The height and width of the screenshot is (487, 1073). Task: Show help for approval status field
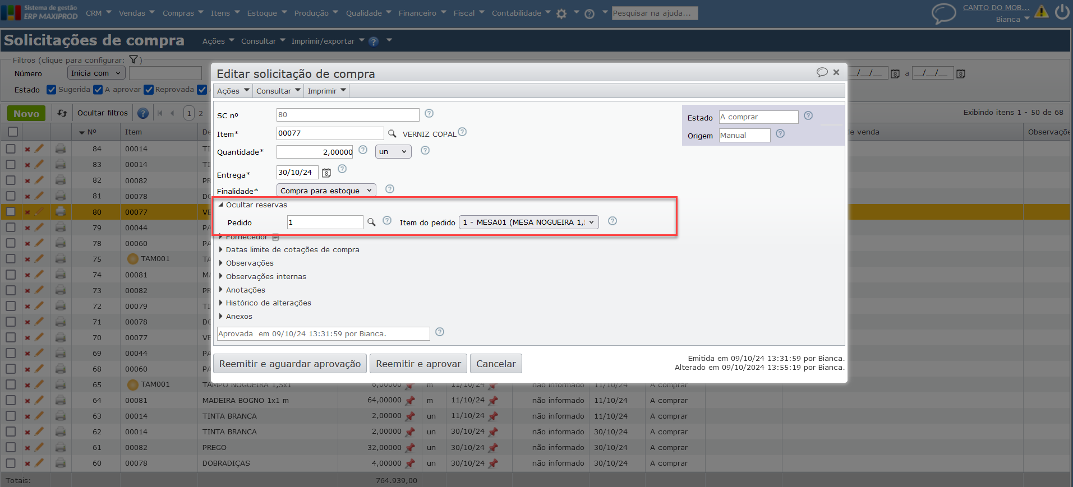coord(440,332)
